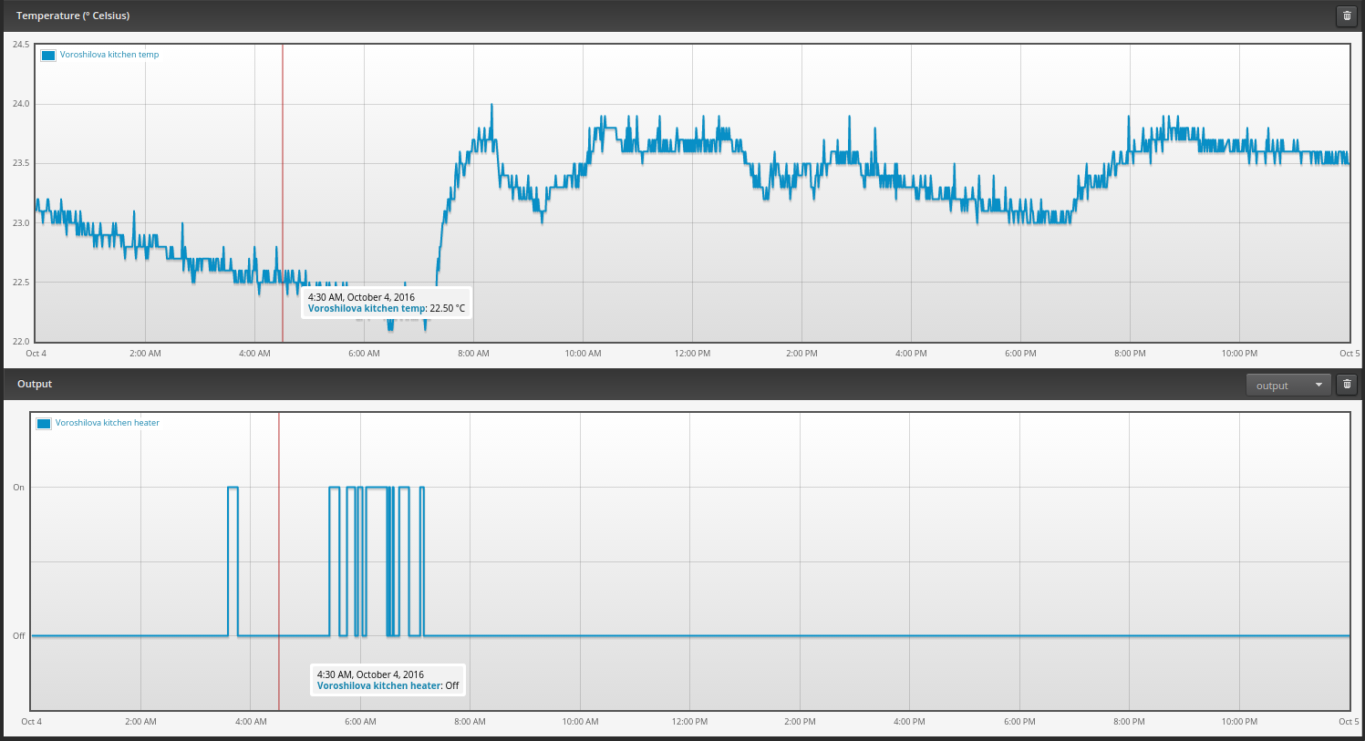
Task: Toggle Voroshilova kitchen heater legend swatch
Action: [44, 423]
